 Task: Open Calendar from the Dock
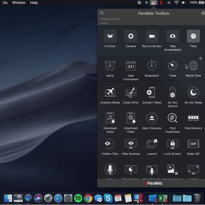118,198
